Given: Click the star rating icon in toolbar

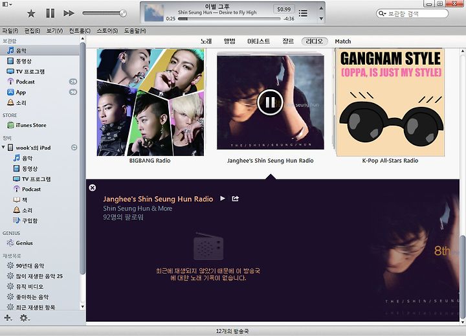Looking at the screenshot, I should [31, 13].
